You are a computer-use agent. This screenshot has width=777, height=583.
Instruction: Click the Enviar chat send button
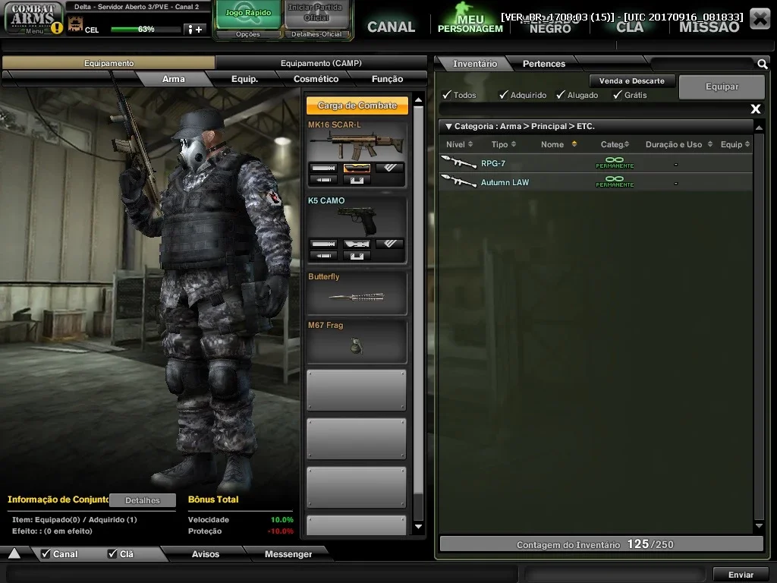(741, 575)
